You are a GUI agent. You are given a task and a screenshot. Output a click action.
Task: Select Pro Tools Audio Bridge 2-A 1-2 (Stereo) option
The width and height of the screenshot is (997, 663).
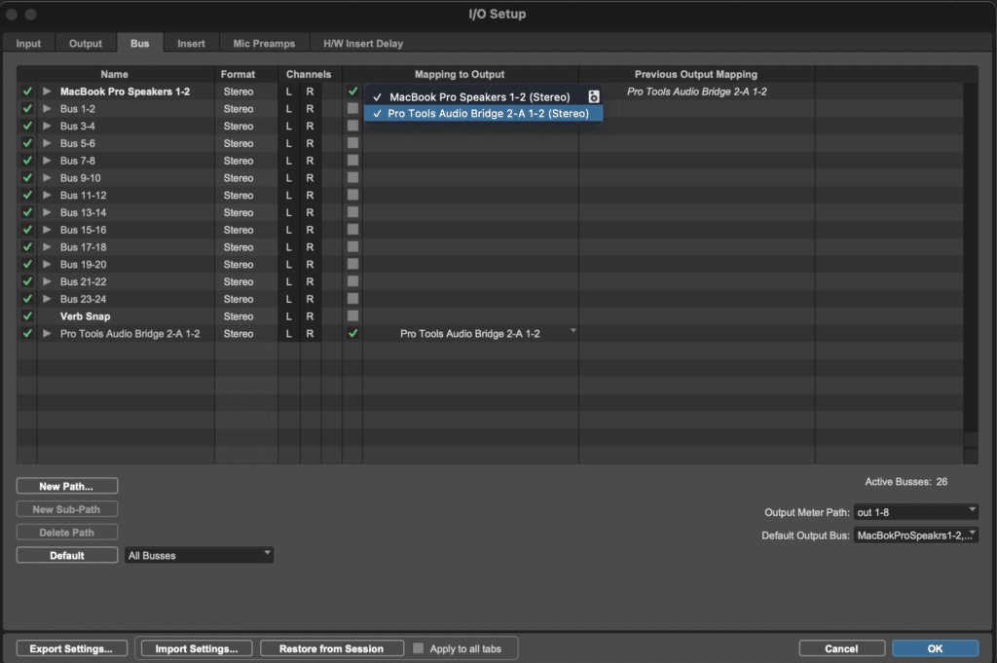(487, 114)
